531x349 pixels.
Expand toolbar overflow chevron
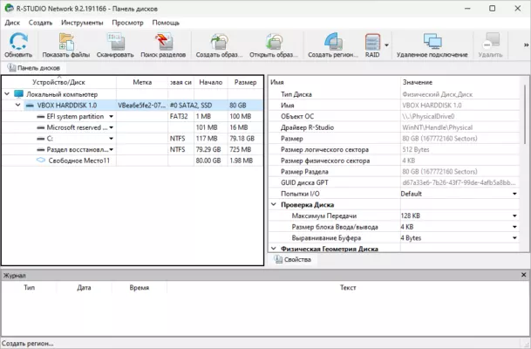pyautogui.click(x=526, y=44)
